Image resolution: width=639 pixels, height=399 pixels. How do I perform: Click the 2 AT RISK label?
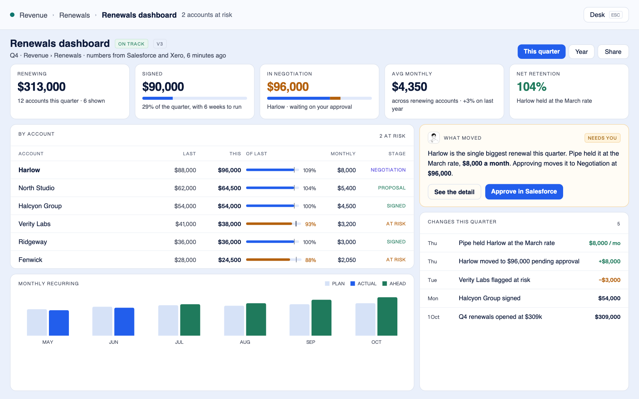[392, 136]
